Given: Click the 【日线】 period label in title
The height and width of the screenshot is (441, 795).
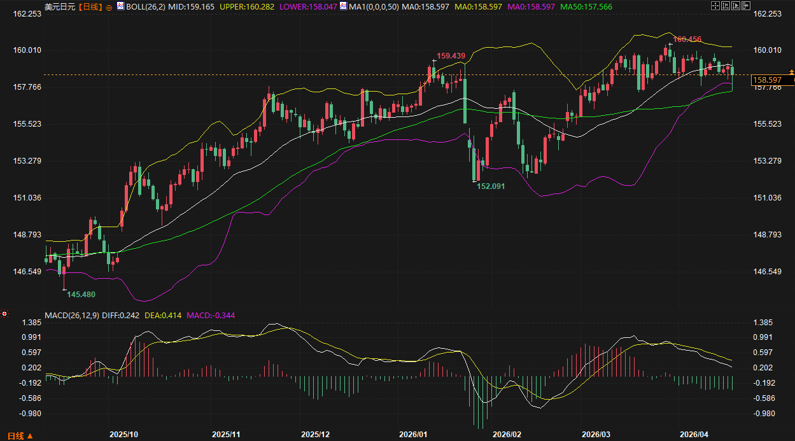Looking at the screenshot, I should (90, 6).
